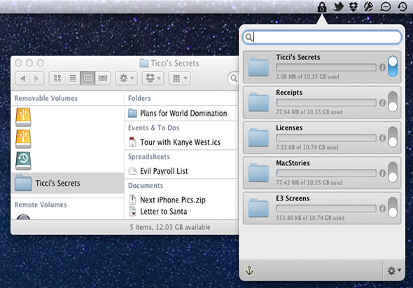Open the Time Machine menu bar icon

point(402,7)
